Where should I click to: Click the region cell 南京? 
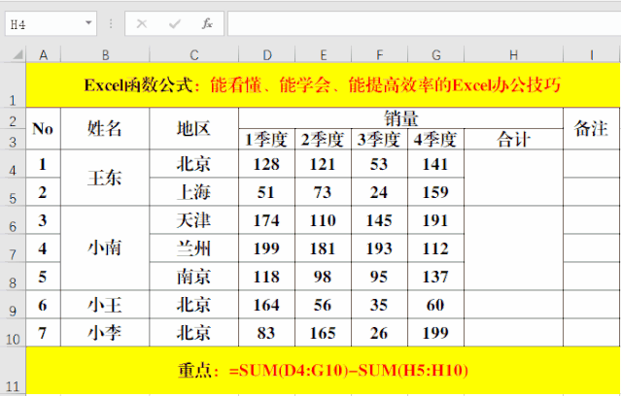(194, 276)
